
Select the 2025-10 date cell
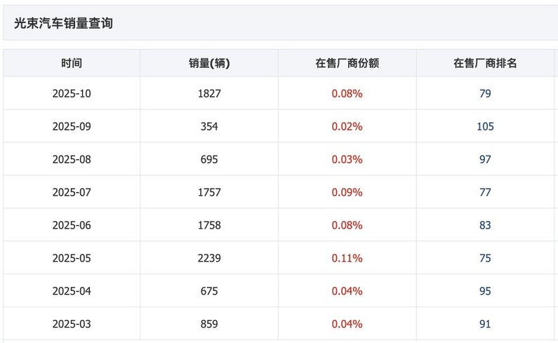(x=72, y=94)
